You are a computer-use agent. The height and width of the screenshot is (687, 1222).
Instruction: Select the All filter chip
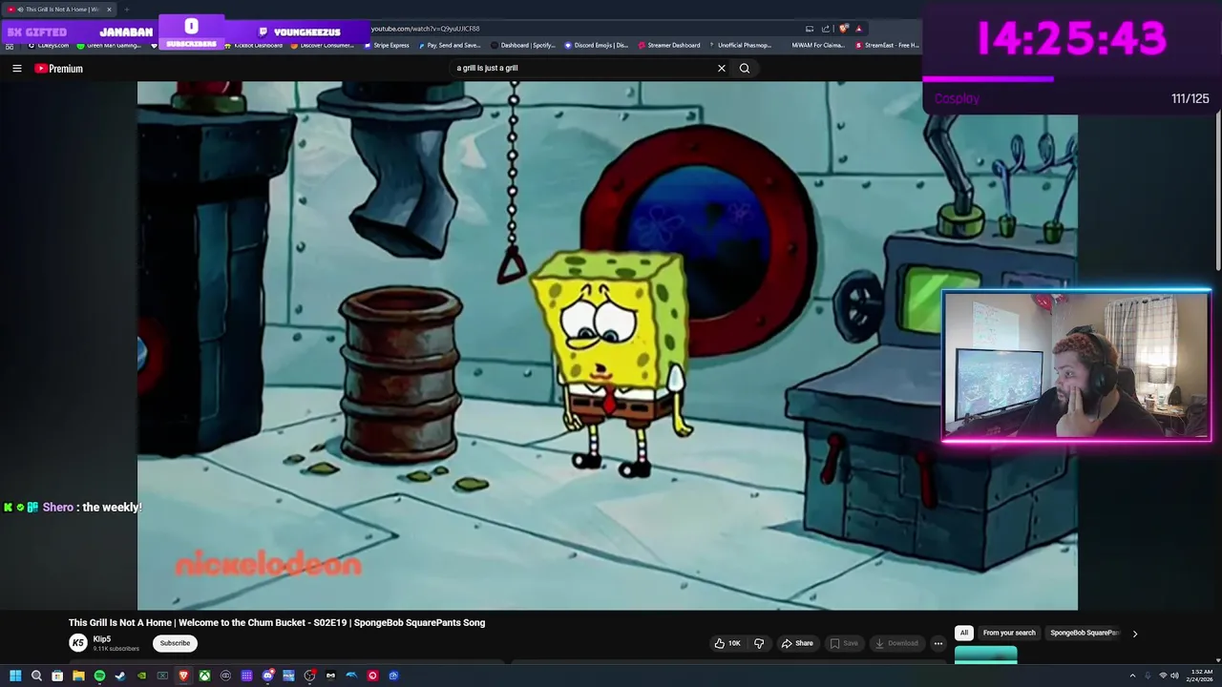pyautogui.click(x=964, y=633)
